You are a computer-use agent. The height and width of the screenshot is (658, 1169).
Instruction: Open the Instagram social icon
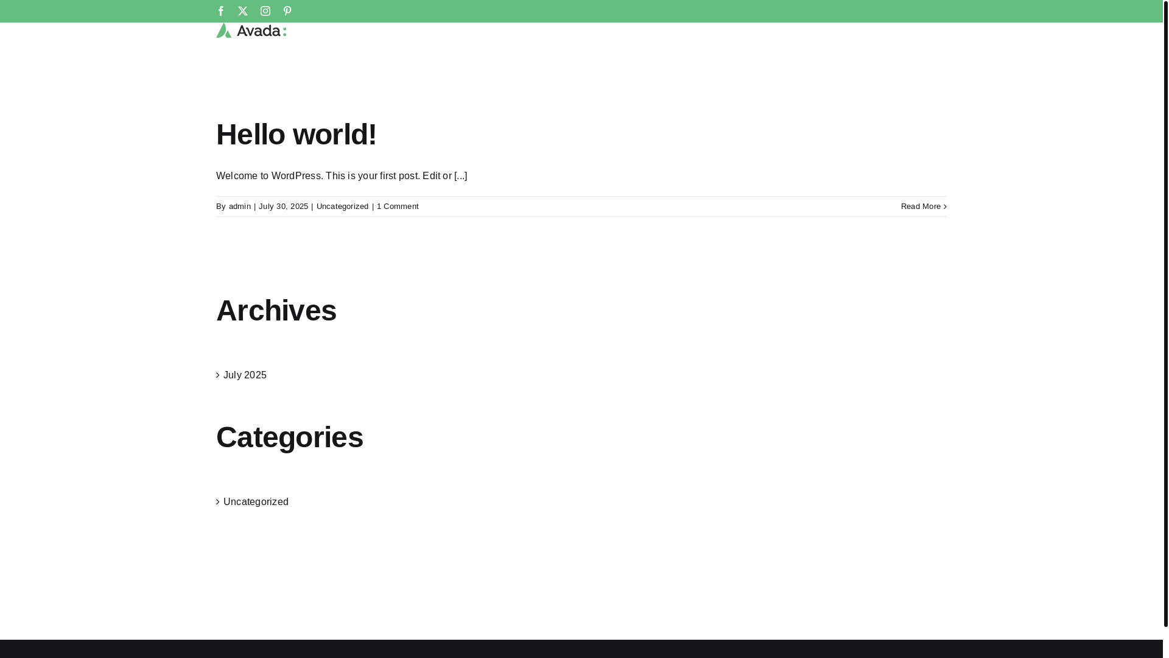tap(265, 11)
